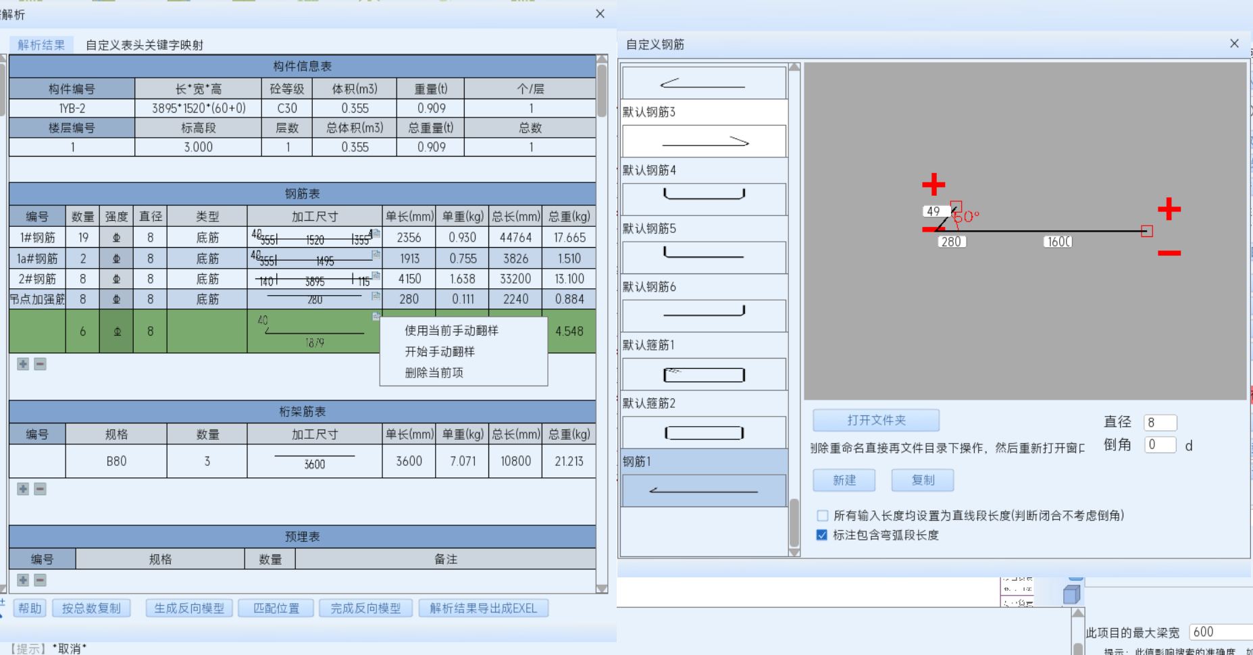Screen dimensions: 1253x655
Task: Click the 打开文件夹 button
Action: click(875, 420)
